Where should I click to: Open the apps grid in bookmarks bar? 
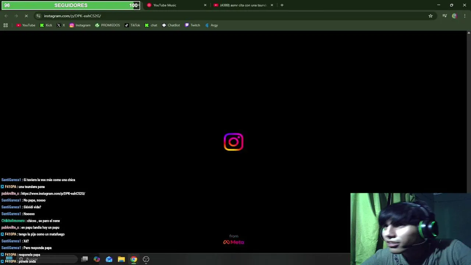click(6, 25)
